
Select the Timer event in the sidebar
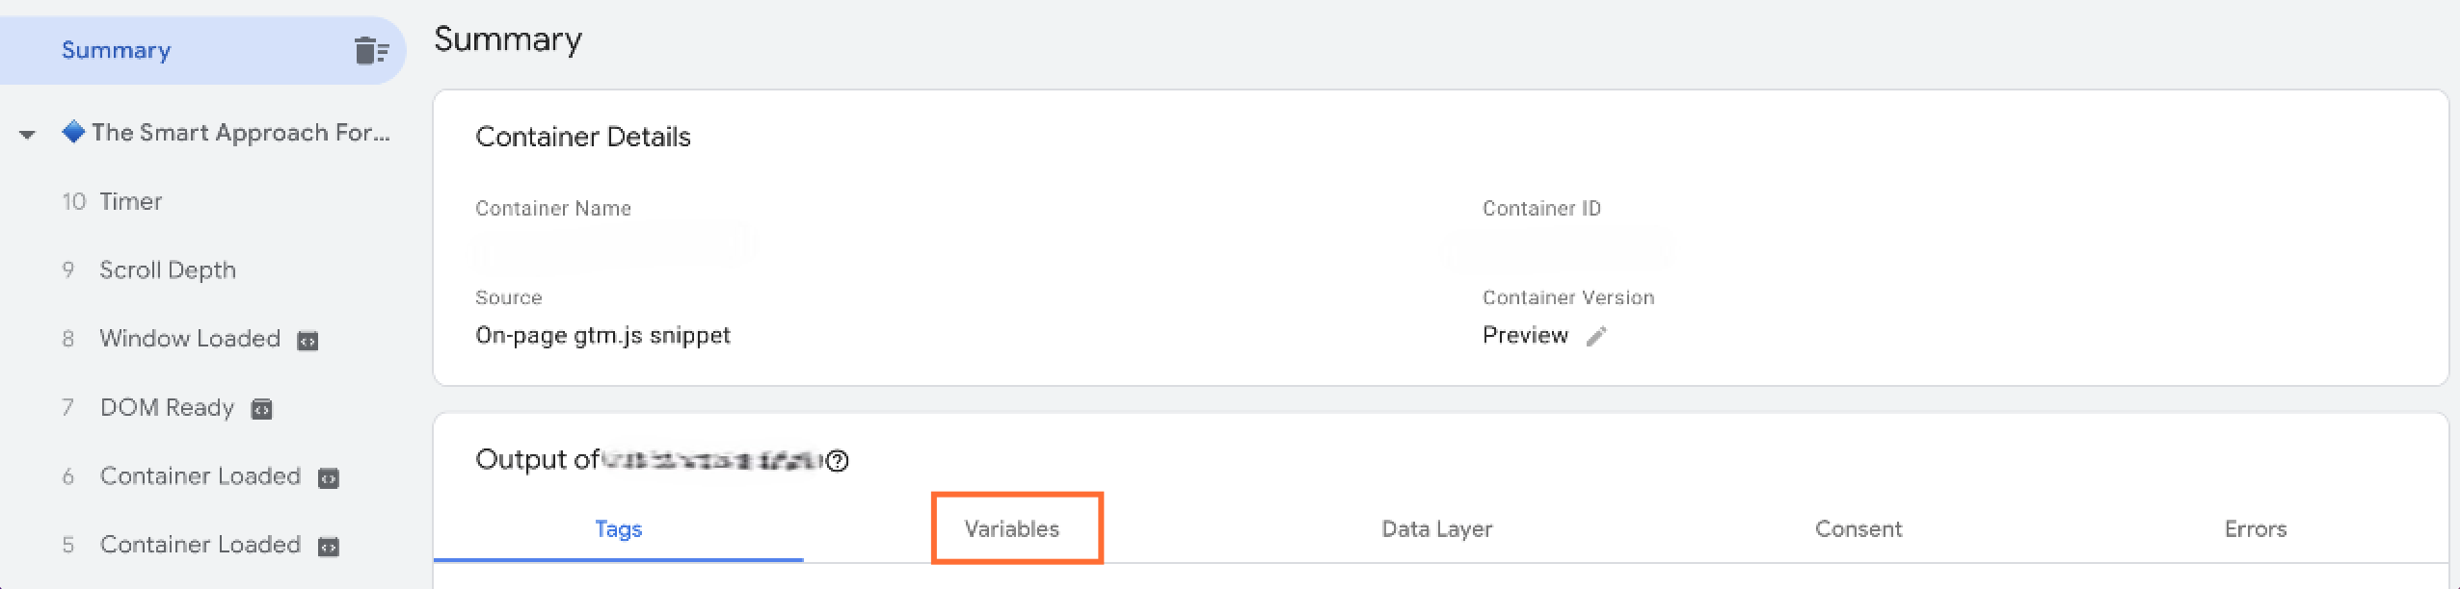132,201
